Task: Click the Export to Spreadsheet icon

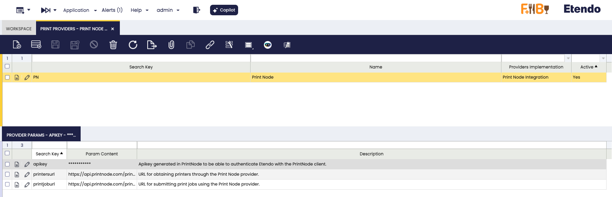Action: 152,45
